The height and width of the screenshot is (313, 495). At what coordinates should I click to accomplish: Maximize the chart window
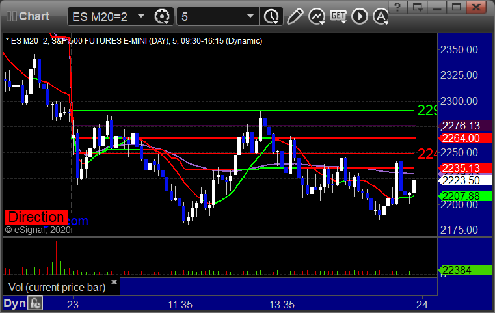[x=456, y=7]
